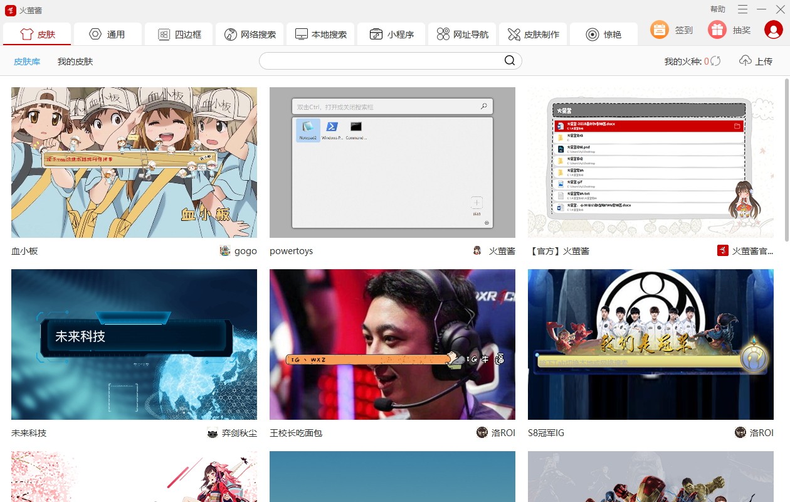Click the 帮助 menu

pyautogui.click(x=718, y=9)
